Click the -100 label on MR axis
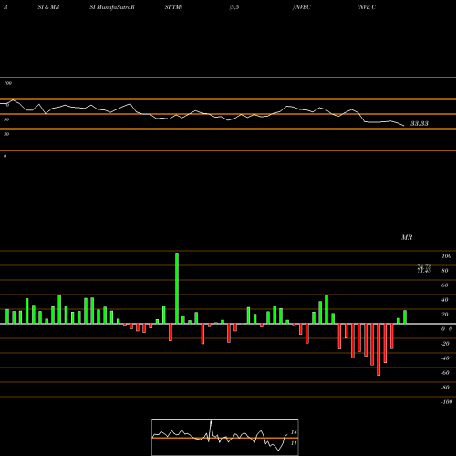456x456 pixels. tap(447, 402)
